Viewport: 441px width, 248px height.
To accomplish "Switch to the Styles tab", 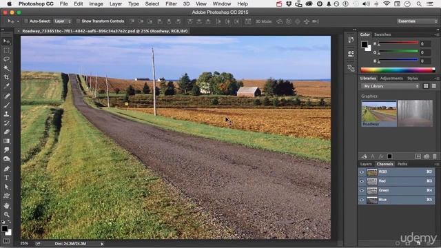I will pyautogui.click(x=413, y=78).
